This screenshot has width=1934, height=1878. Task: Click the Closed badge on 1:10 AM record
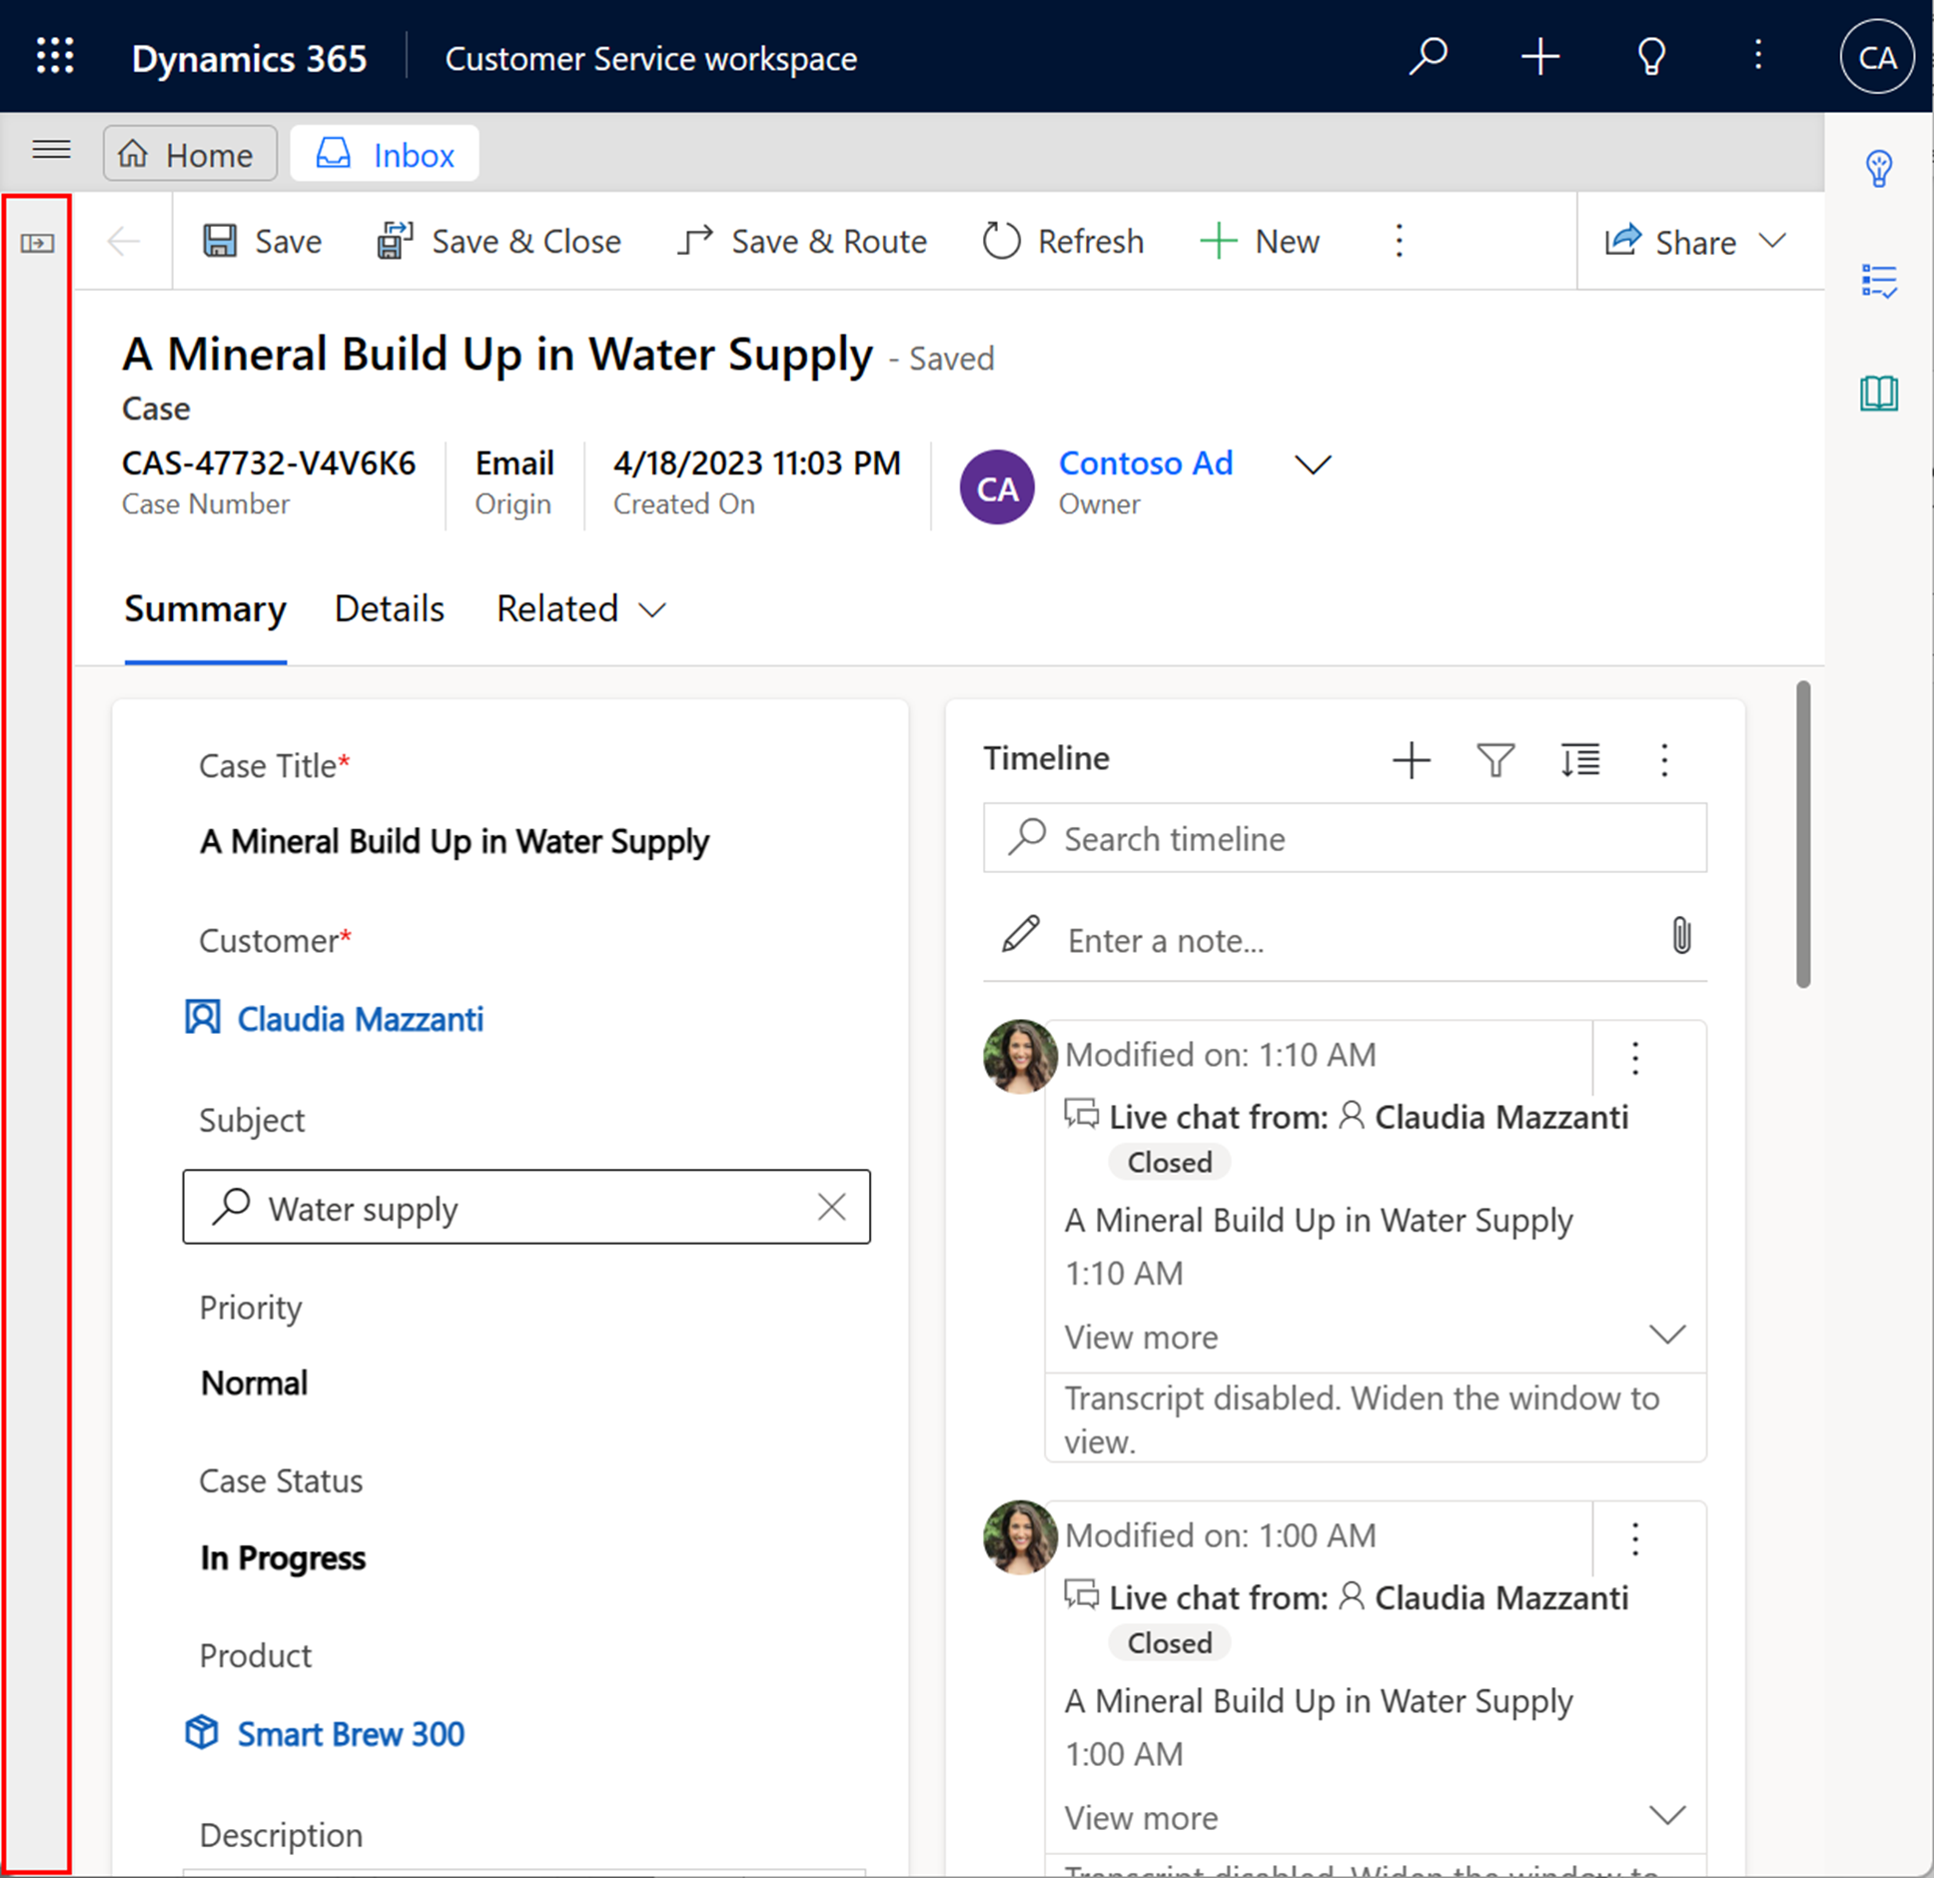click(x=1169, y=1162)
